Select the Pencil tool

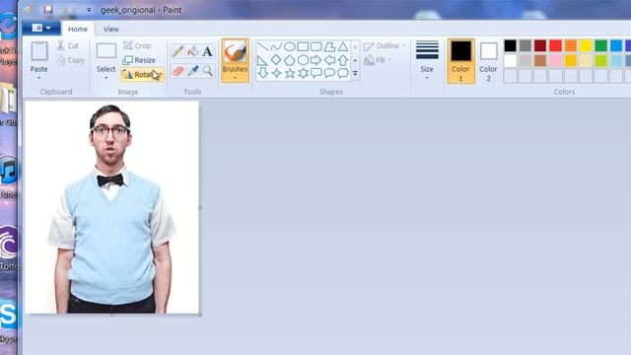pyautogui.click(x=177, y=51)
